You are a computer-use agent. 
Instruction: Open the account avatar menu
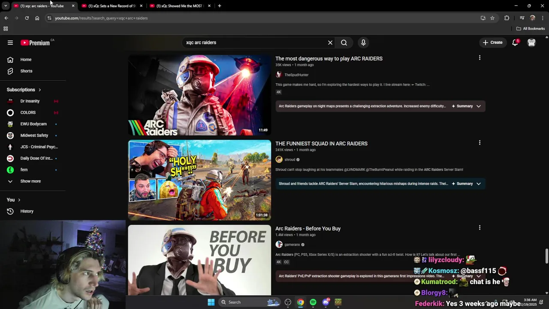(x=531, y=42)
